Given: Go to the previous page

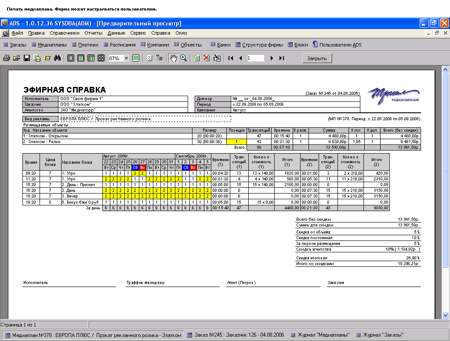Looking at the screenshot, I should 240,58.
